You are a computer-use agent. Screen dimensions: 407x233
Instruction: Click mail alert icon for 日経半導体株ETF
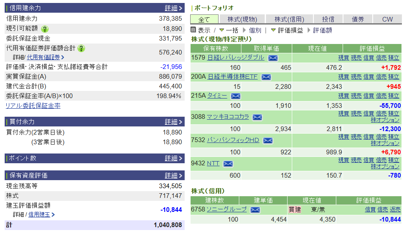coord(266,77)
